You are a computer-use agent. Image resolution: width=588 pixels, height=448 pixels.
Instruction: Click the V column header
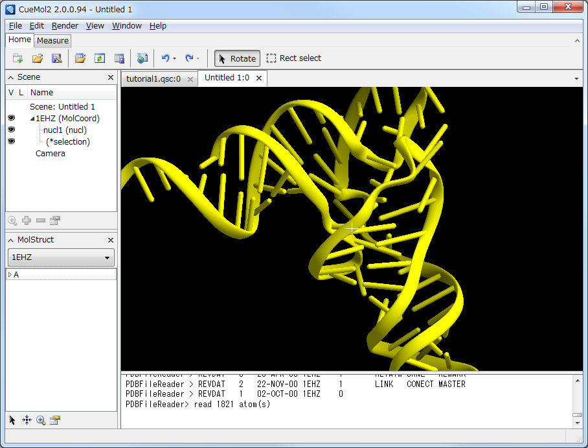(11, 92)
